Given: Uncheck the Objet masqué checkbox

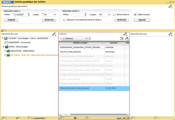Looking at the screenshot, I should 135,15.
